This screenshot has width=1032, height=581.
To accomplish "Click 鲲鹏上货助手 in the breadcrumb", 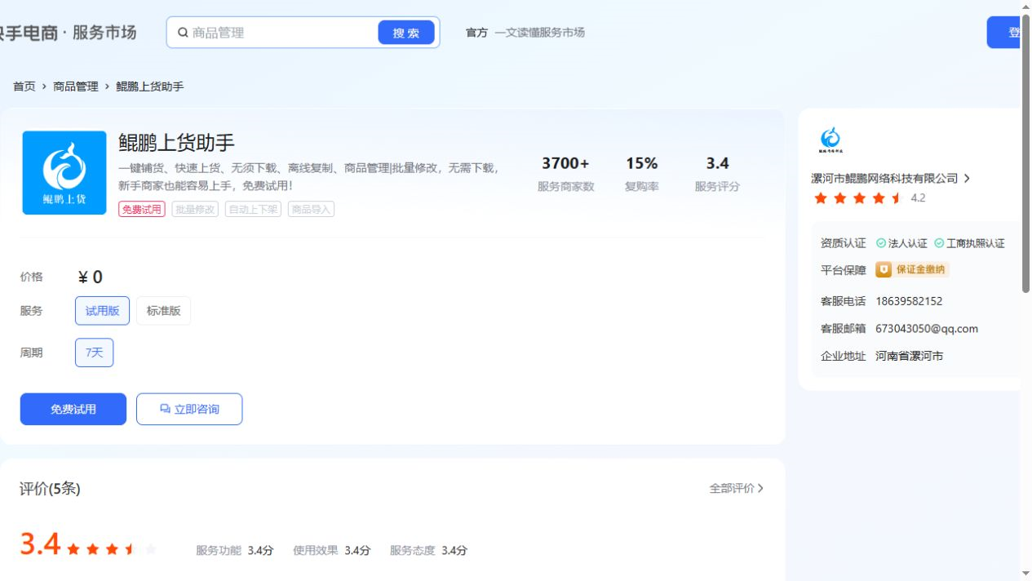I will (x=150, y=86).
